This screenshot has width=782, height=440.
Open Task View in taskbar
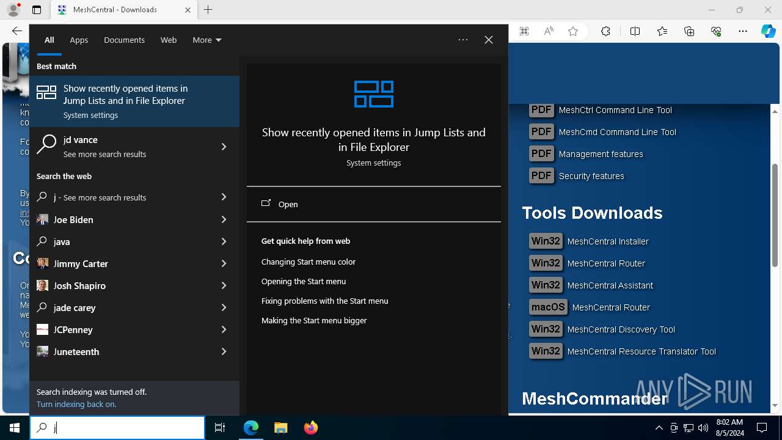tap(220, 428)
